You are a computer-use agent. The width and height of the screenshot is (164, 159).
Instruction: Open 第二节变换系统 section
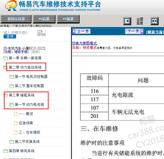[27, 142]
